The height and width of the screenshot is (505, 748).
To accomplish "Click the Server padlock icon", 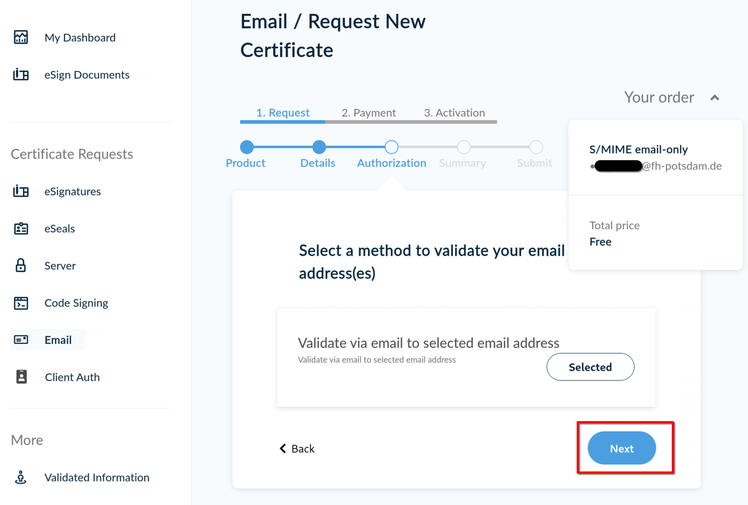I will point(21,265).
